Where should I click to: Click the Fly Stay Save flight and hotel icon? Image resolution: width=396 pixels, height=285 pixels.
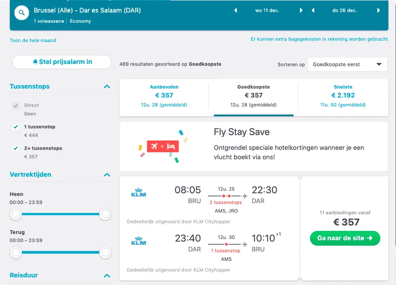(163, 146)
